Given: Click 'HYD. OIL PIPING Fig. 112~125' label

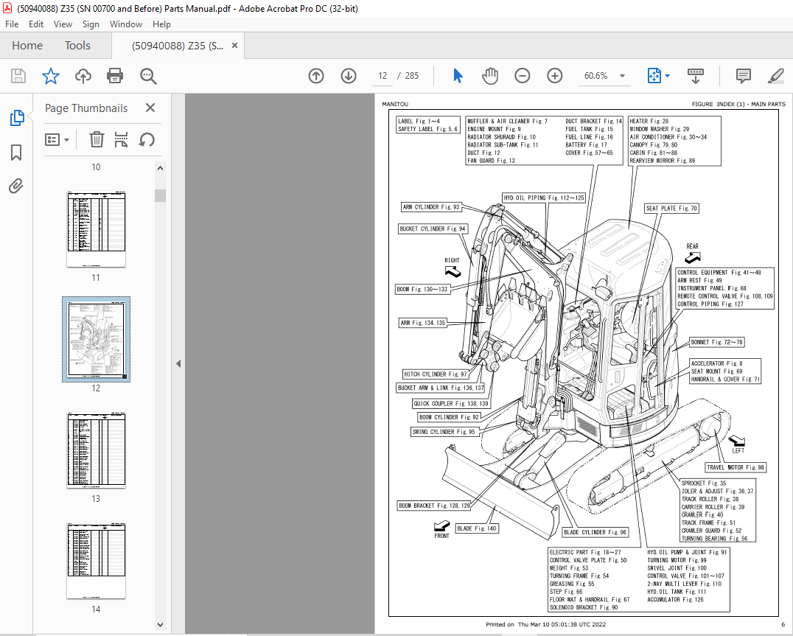Looking at the screenshot, I should (544, 198).
